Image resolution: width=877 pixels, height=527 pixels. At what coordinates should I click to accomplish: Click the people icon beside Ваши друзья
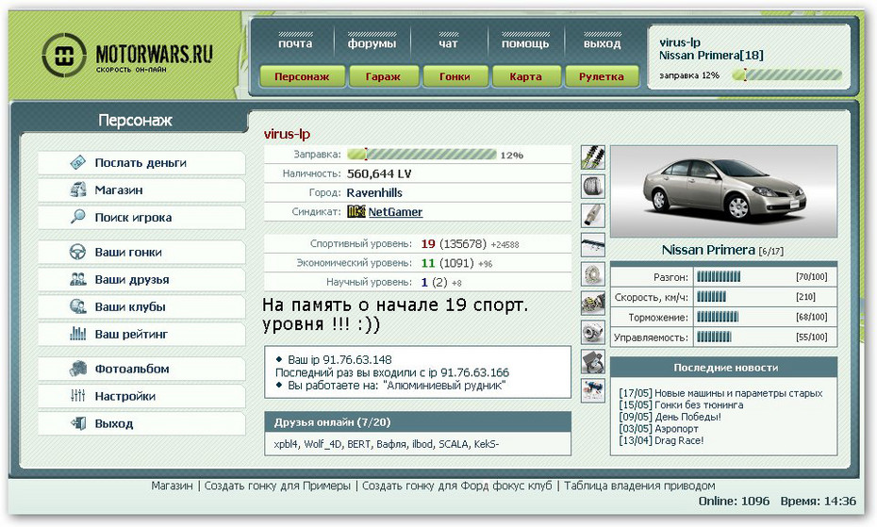[77, 279]
